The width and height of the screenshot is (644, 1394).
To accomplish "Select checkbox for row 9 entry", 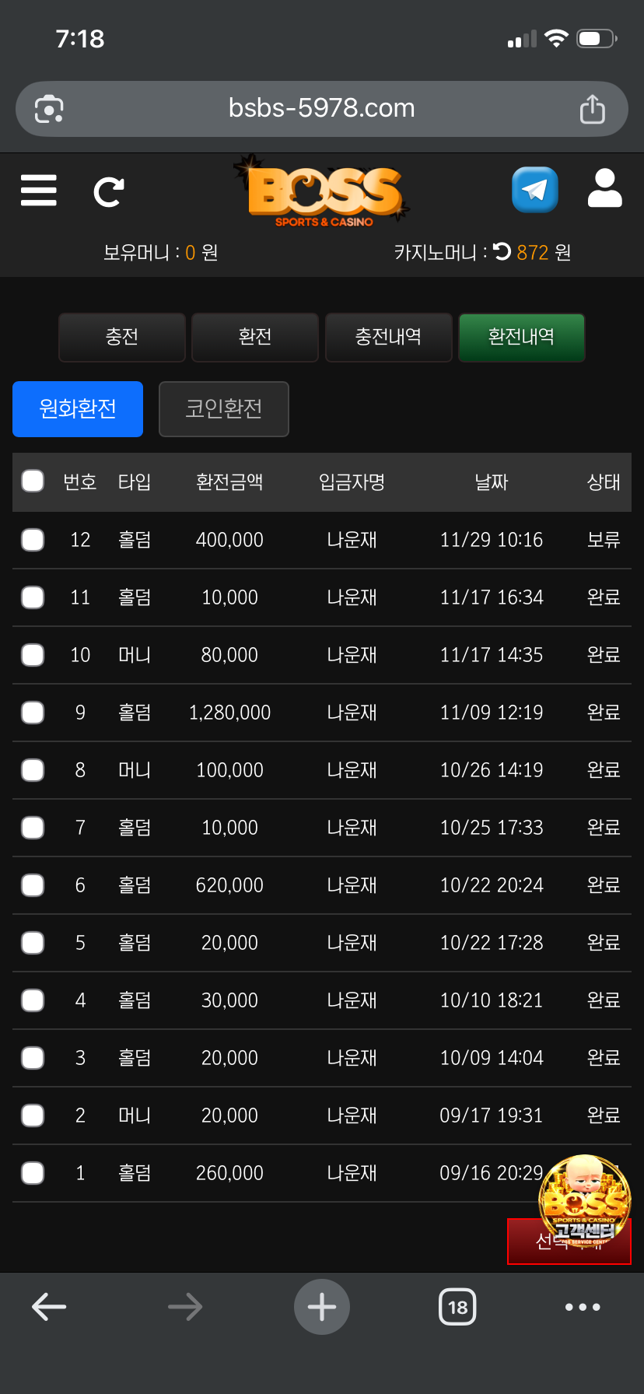I will (33, 713).
